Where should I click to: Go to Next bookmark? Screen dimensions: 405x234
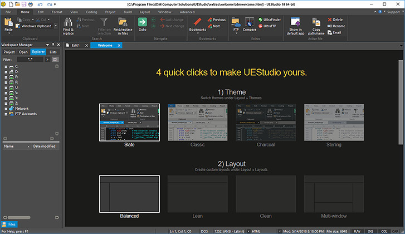[213, 26]
